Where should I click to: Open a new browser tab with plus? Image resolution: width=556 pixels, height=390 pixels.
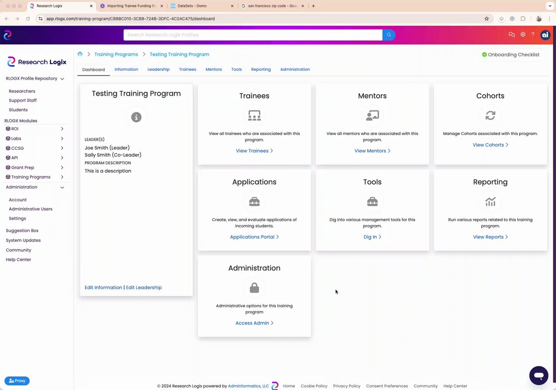click(313, 6)
